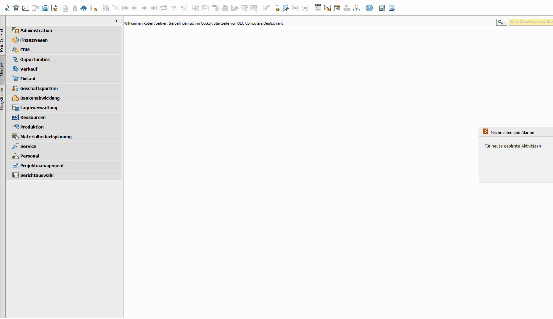The width and height of the screenshot is (553, 319).
Task: Open the Verkauf menu entry
Action: click(x=29, y=69)
